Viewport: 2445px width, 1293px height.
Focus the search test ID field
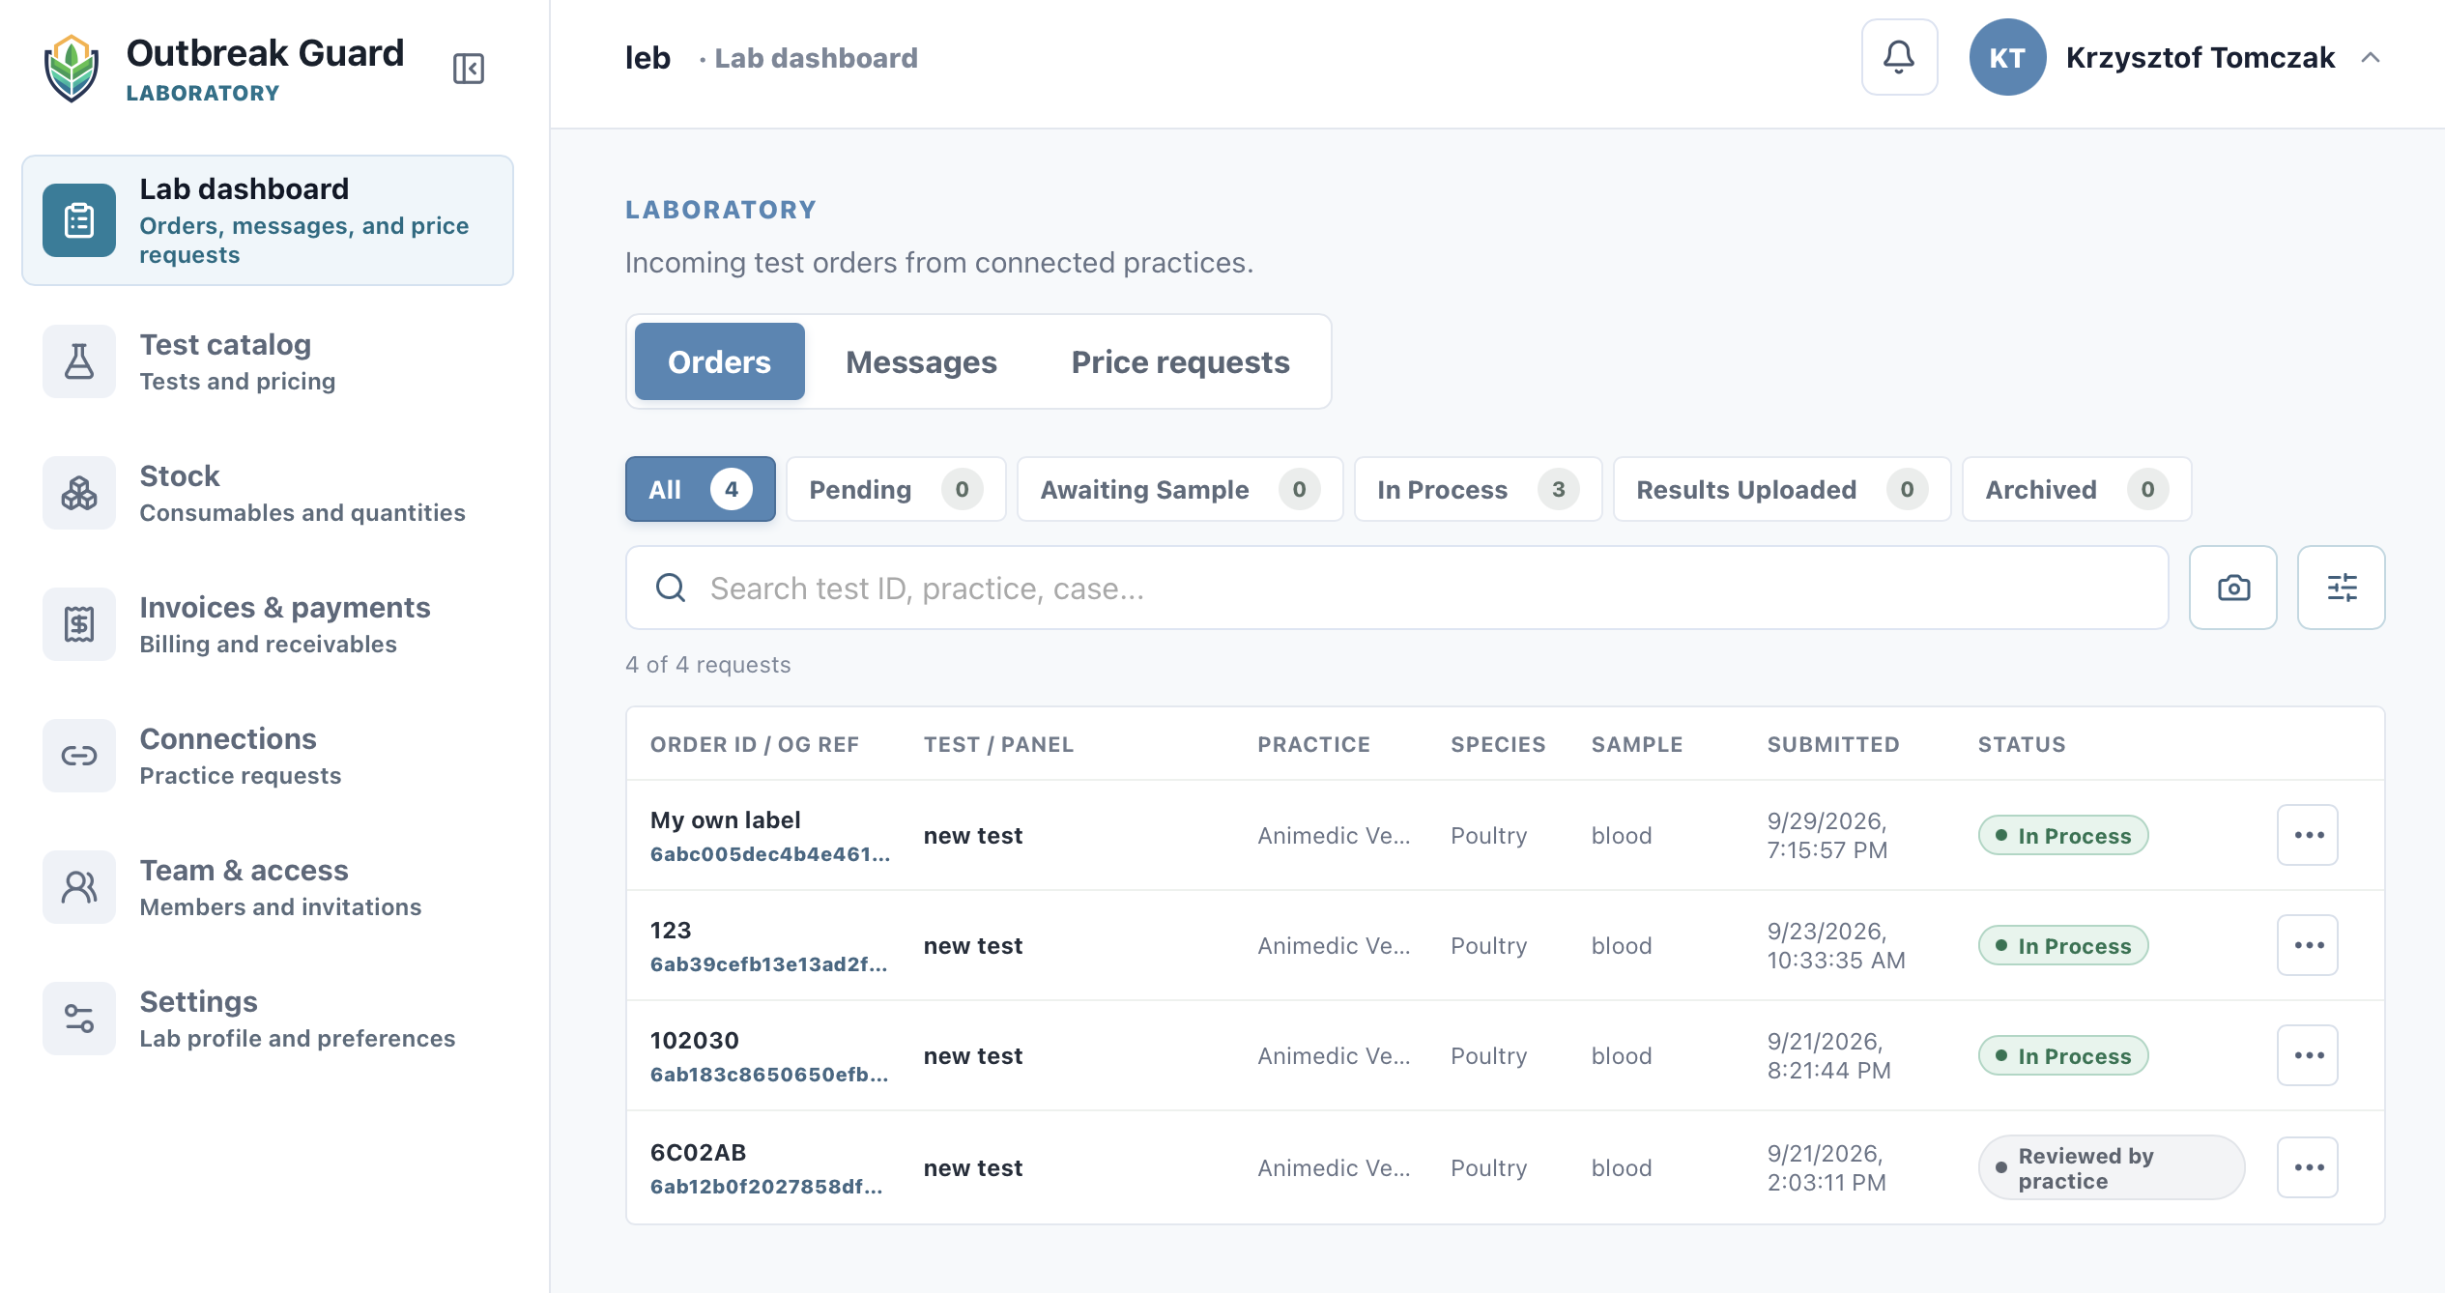click(1397, 588)
